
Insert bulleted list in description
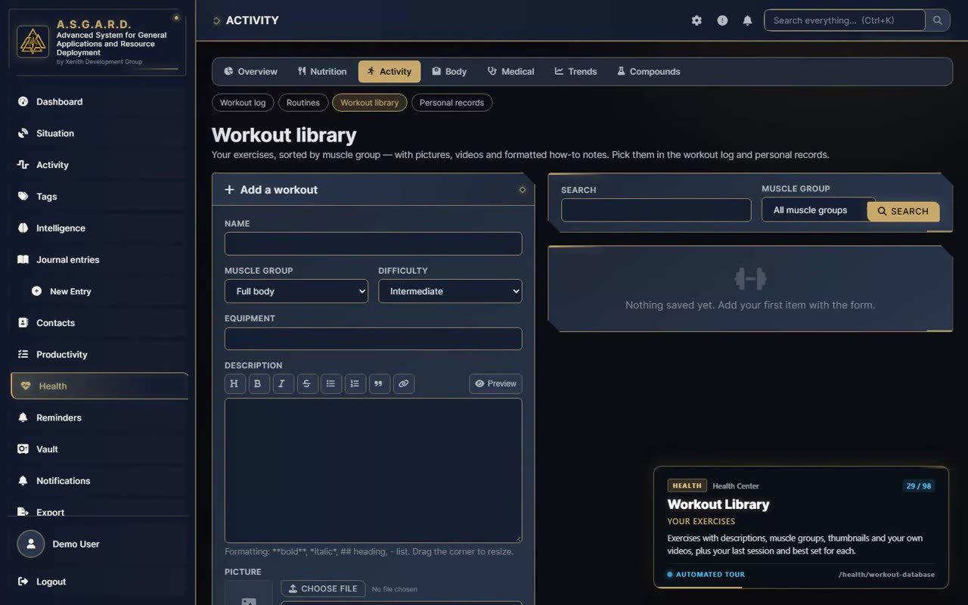pyautogui.click(x=330, y=383)
